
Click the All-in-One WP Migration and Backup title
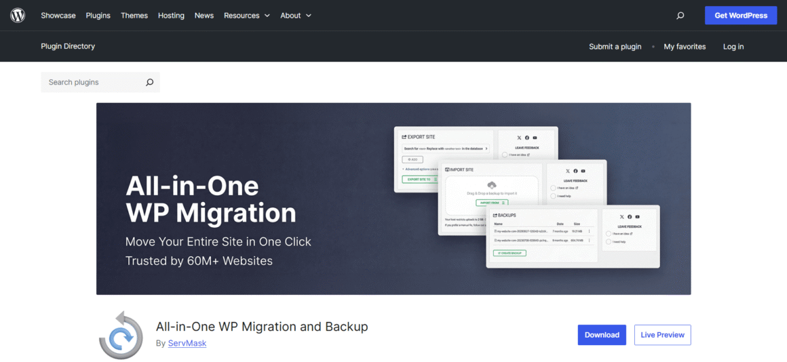pyautogui.click(x=262, y=326)
